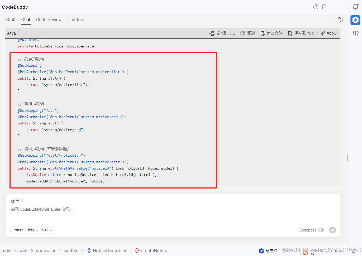This screenshot has height=256, width=362.
Task: Click CodeBuddy status icon in status bar
Action: 261,251
